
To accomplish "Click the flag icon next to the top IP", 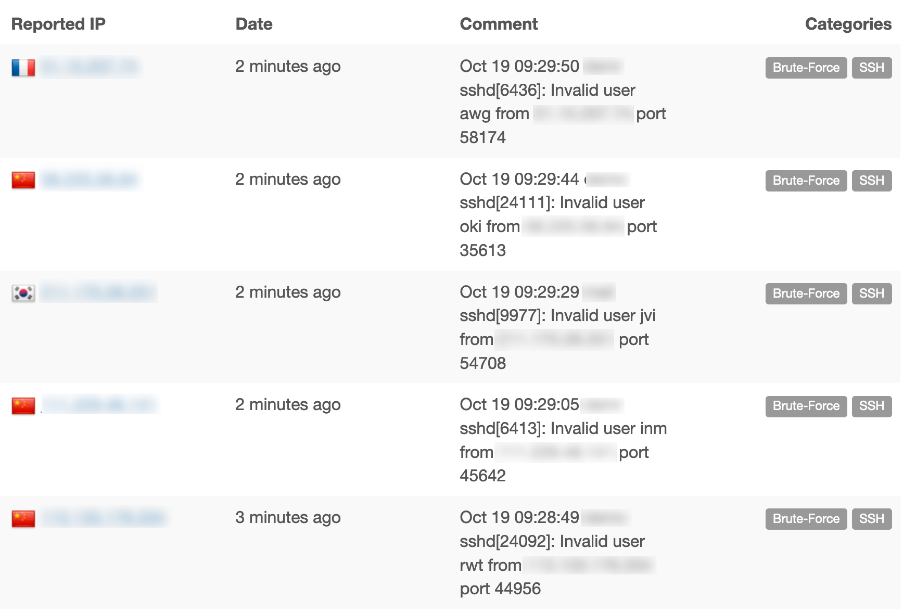I will [x=23, y=67].
